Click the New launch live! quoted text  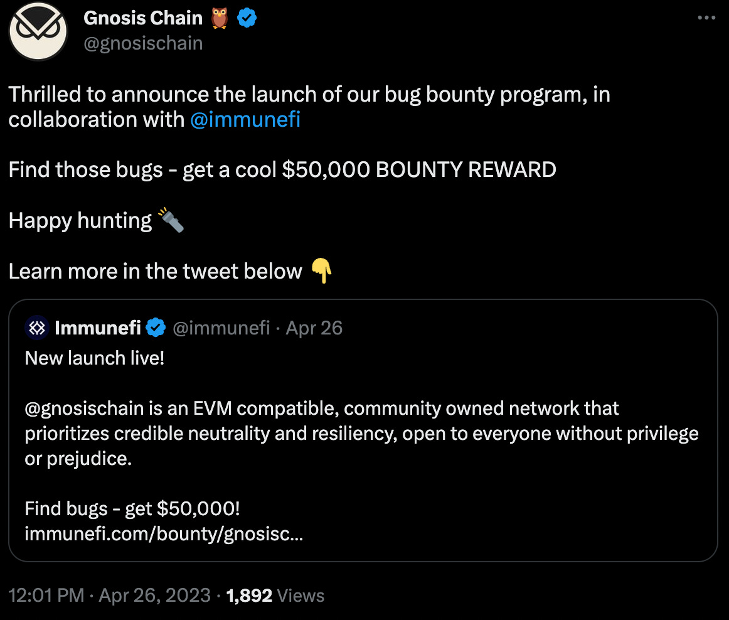94,358
